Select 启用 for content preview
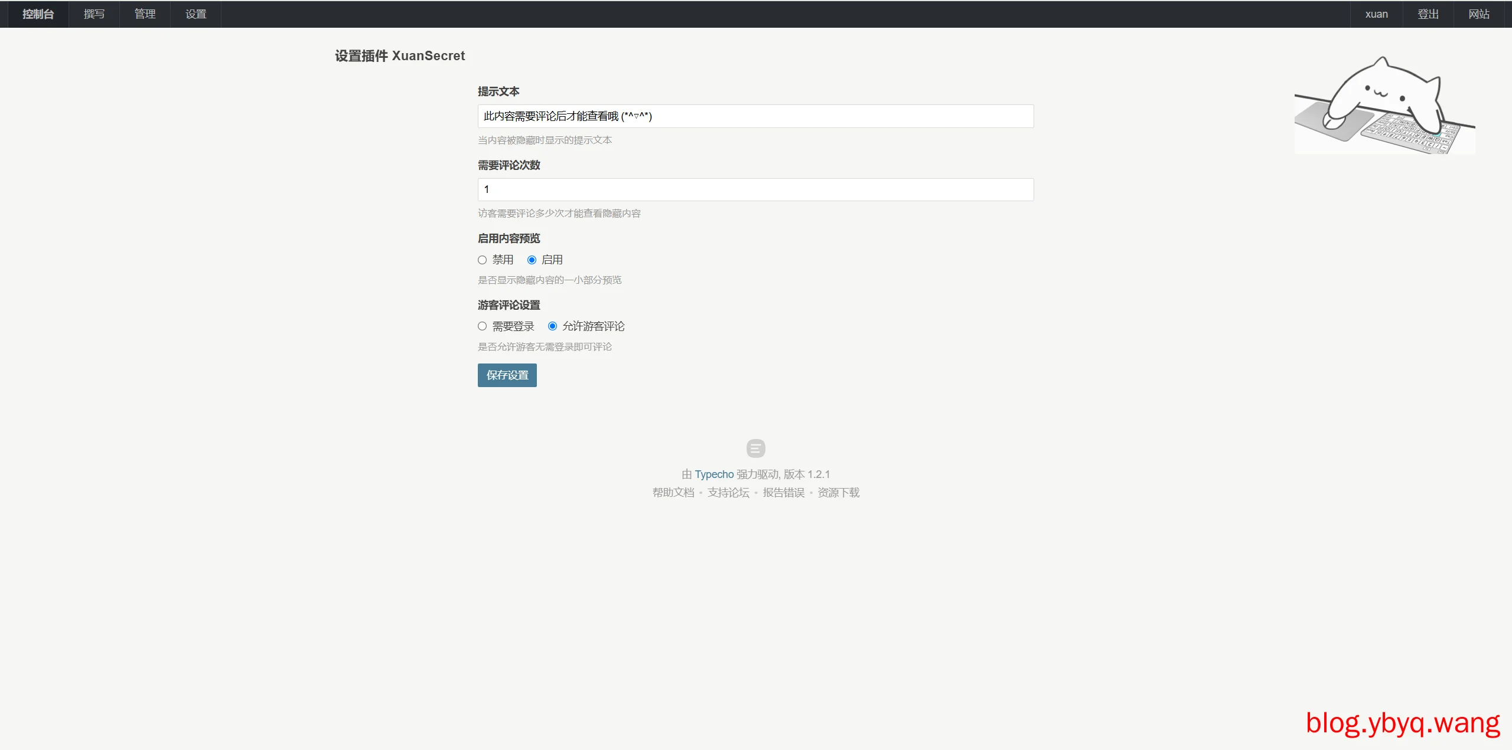 [x=532, y=260]
